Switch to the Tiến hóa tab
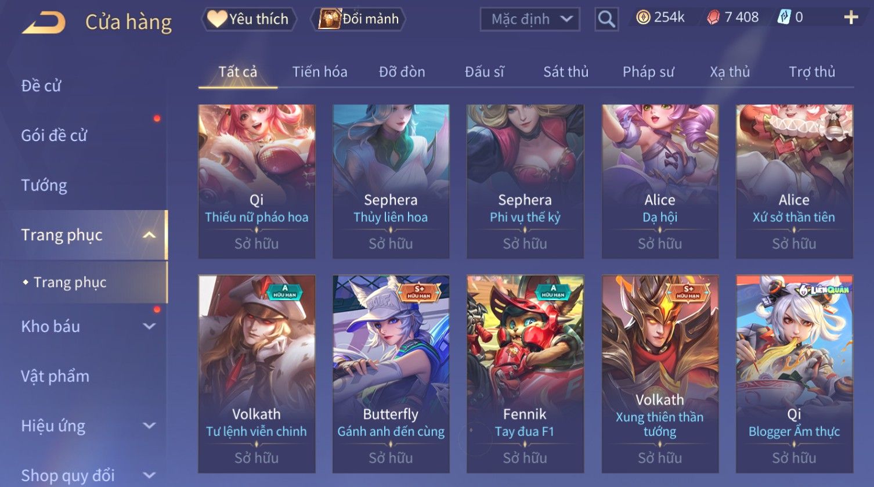 pos(320,72)
